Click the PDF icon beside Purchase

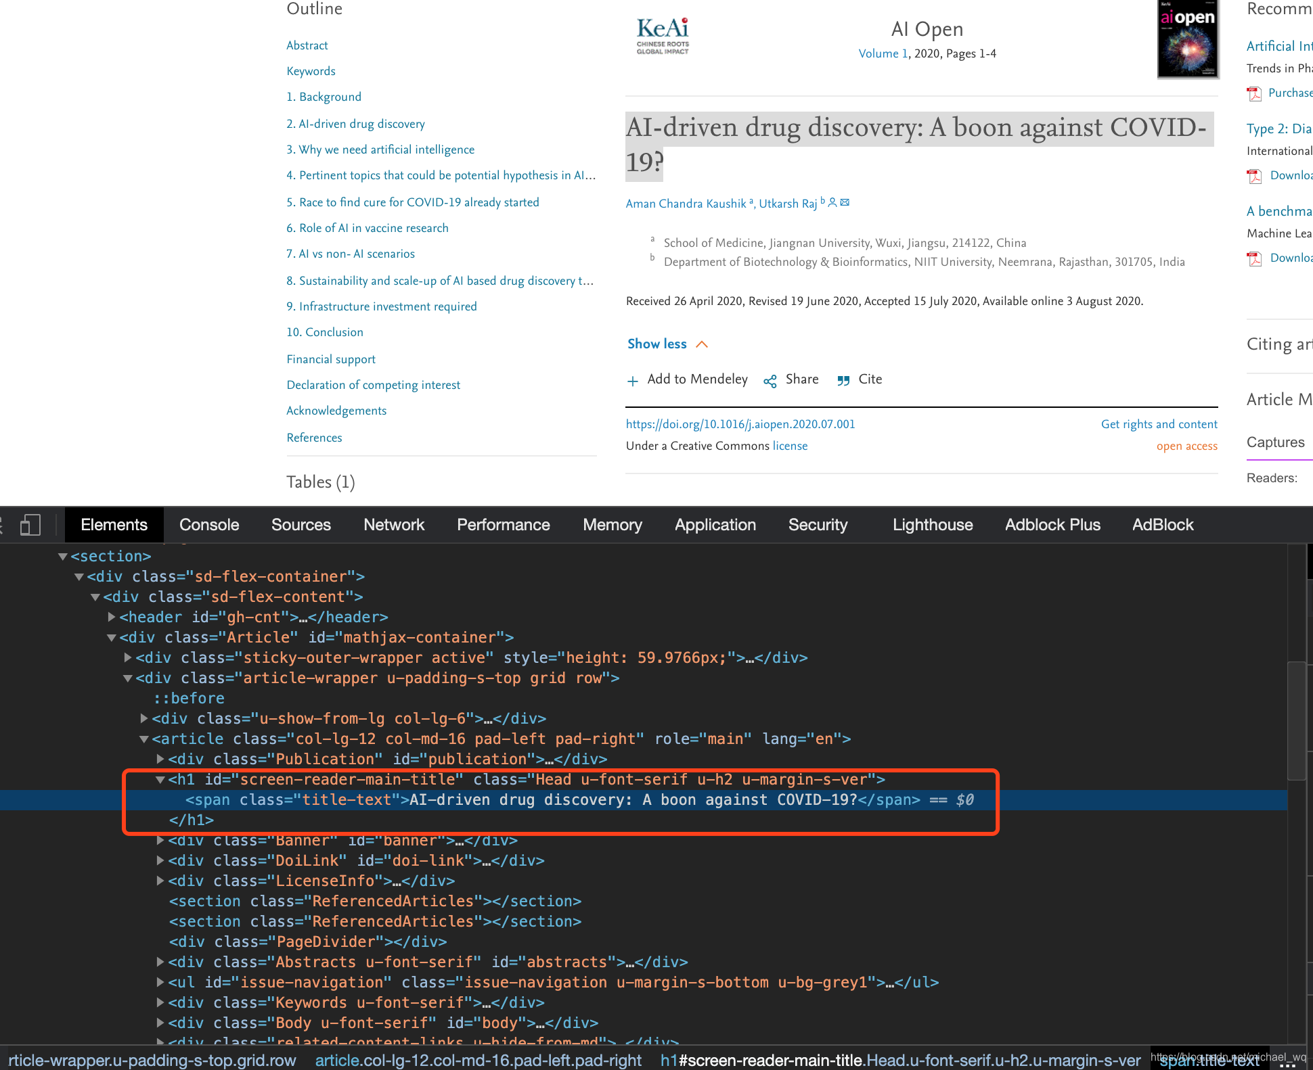[x=1255, y=93]
